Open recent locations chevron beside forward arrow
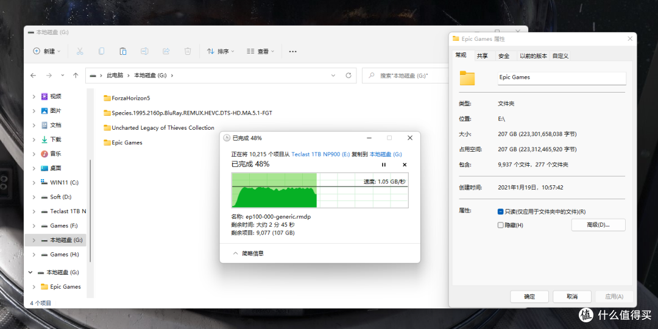The width and height of the screenshot is (658, 329). point(63,76)
